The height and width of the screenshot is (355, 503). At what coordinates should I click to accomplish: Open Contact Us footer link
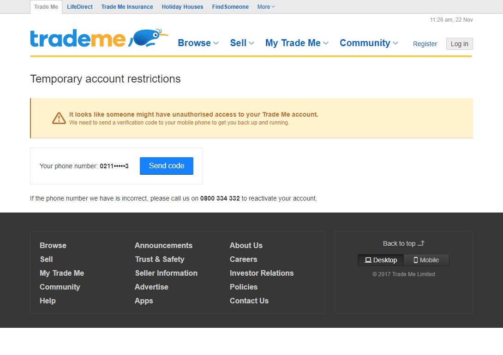tap(249, 301)
